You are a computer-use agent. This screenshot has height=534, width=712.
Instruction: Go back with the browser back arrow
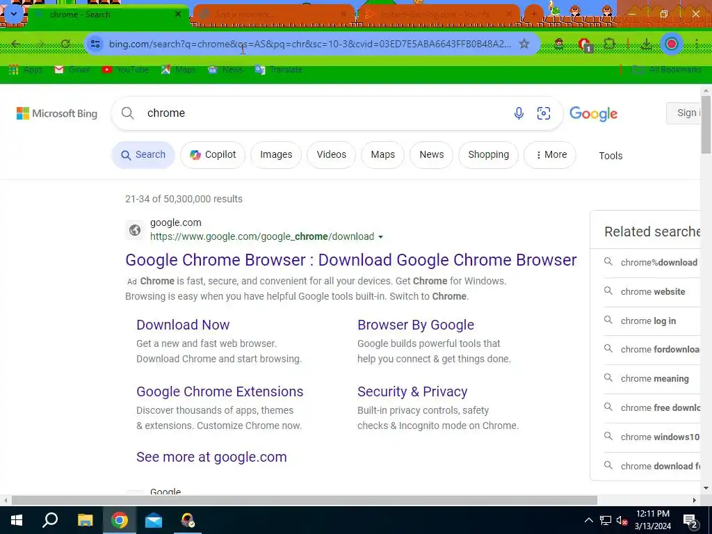16,44
